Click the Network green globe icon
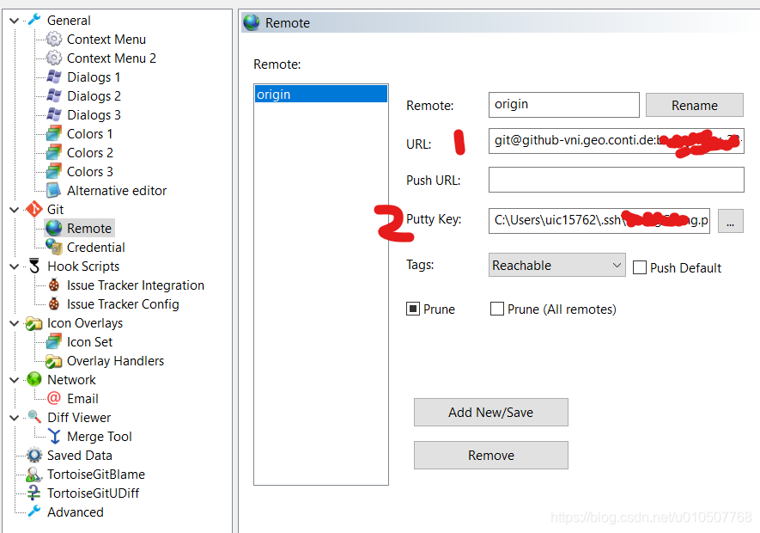760x533 pixels. point(34,380)
